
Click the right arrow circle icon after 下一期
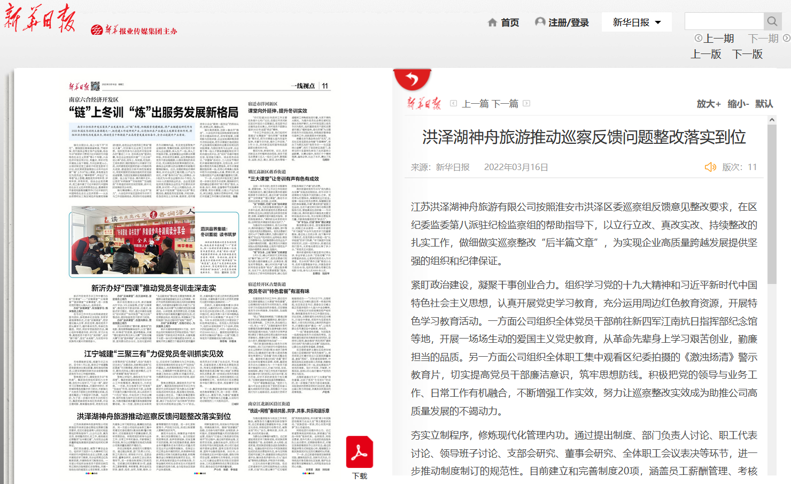[787, 38]
